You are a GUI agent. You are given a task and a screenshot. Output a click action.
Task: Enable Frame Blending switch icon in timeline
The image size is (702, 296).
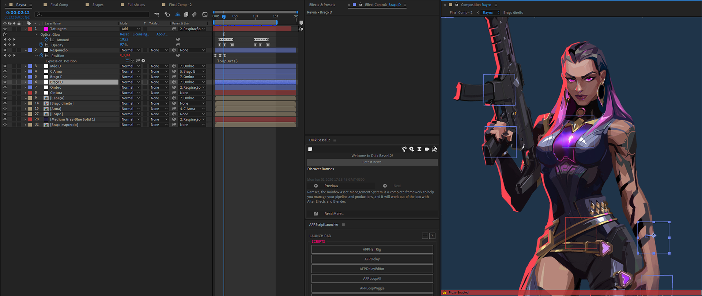[x=186, y=15]
